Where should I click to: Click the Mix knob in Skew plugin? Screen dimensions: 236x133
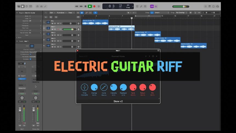click(152, 87)
